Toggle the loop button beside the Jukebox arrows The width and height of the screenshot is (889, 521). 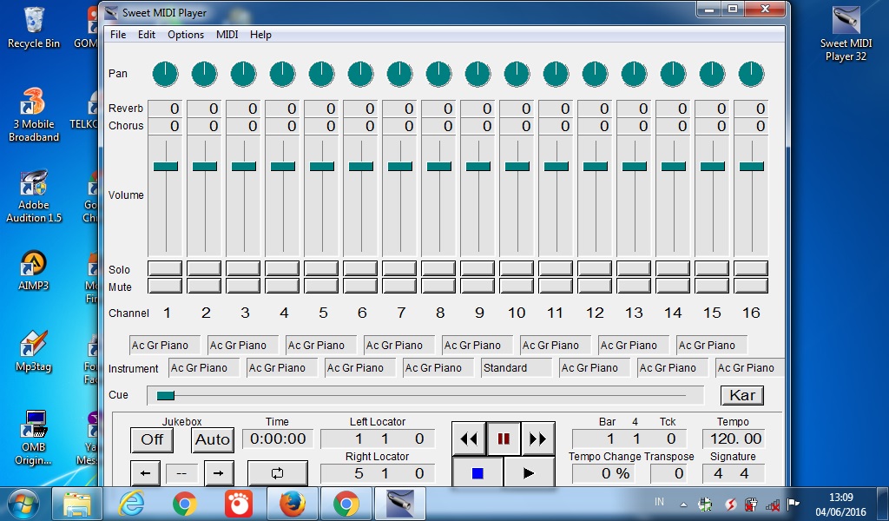tap(277, 473)
